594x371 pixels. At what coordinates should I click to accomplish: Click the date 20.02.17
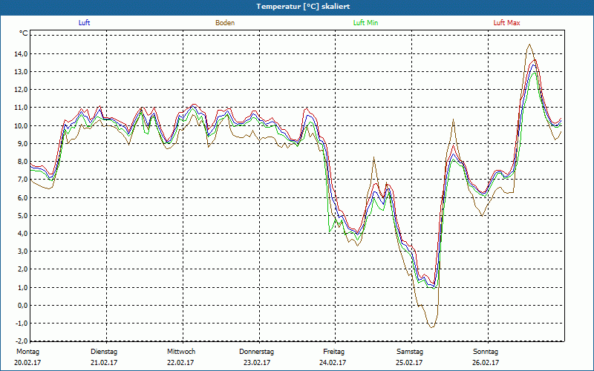[x=27, y=363]
